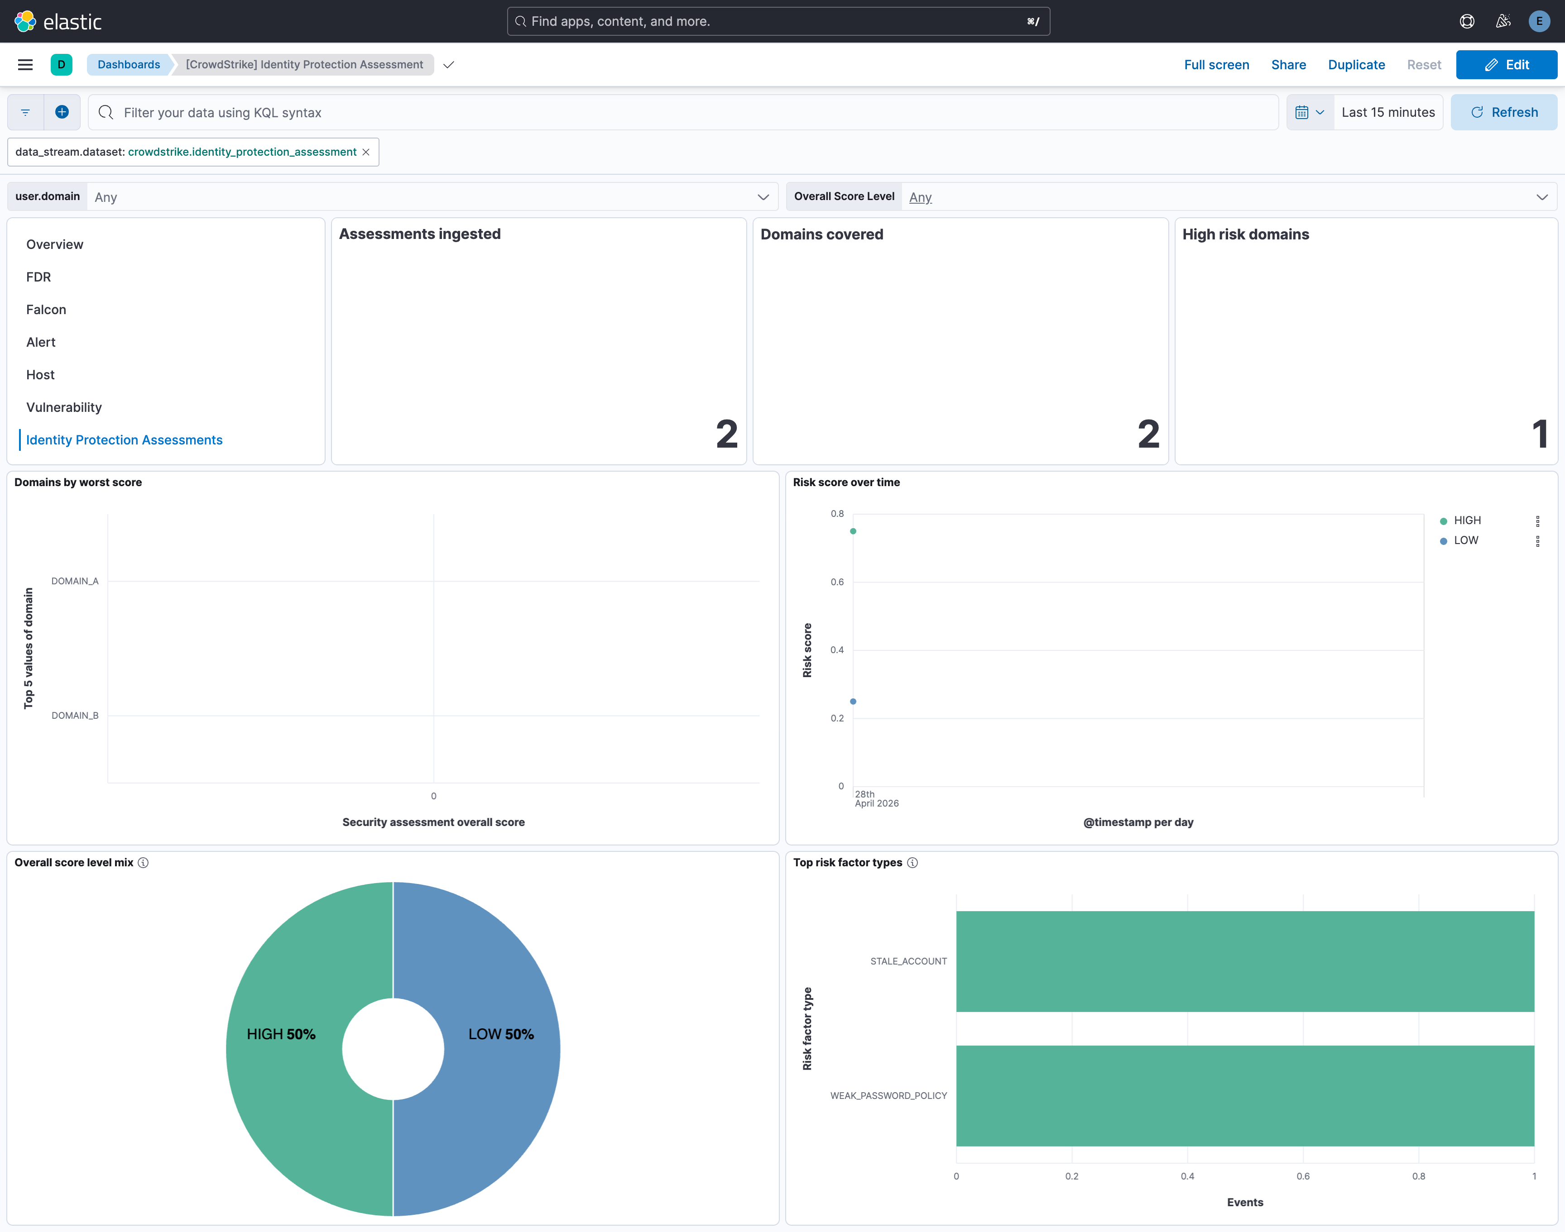Open the newsfeed celebration icon
The width and height of the screenshot is (1565, 1232).
1503,22
